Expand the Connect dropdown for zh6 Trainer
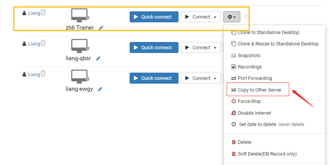 pyautogui.click(x=215, y=17)
